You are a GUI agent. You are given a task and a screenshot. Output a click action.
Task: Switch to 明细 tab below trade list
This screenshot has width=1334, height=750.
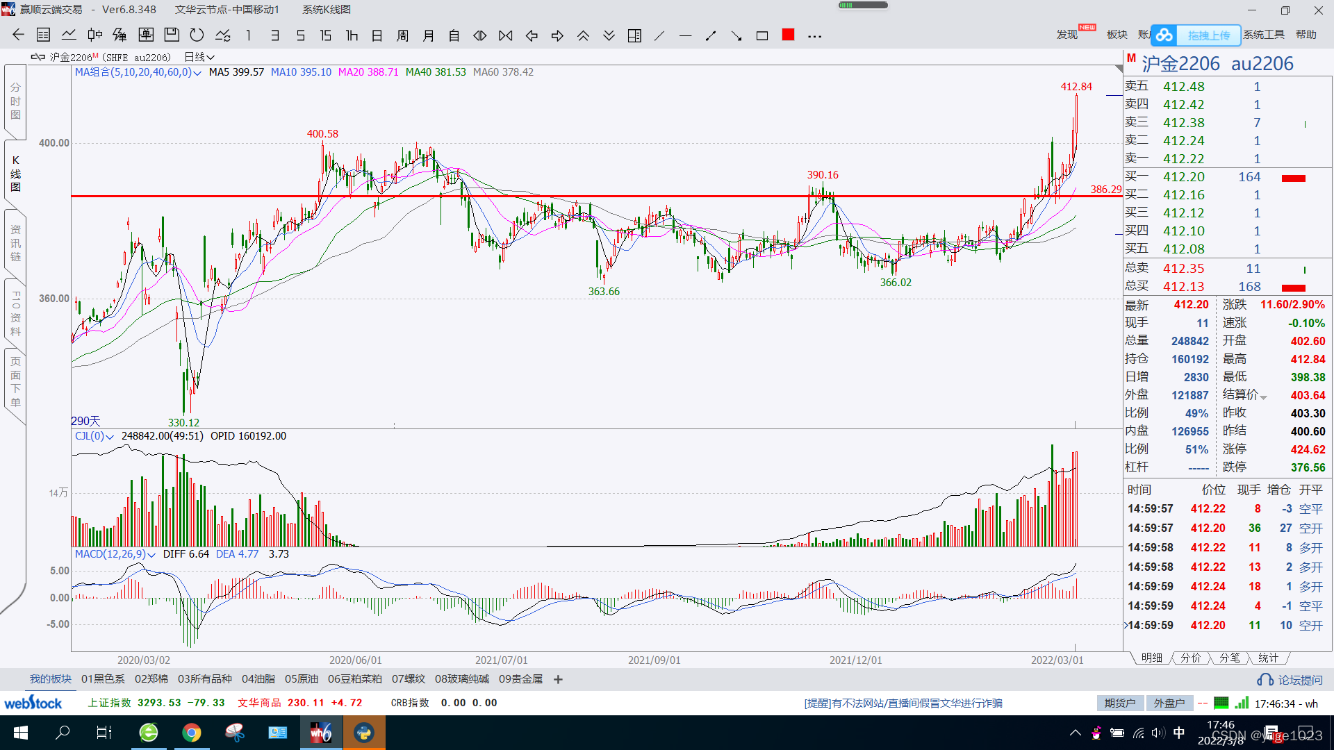click(1151, 658)
